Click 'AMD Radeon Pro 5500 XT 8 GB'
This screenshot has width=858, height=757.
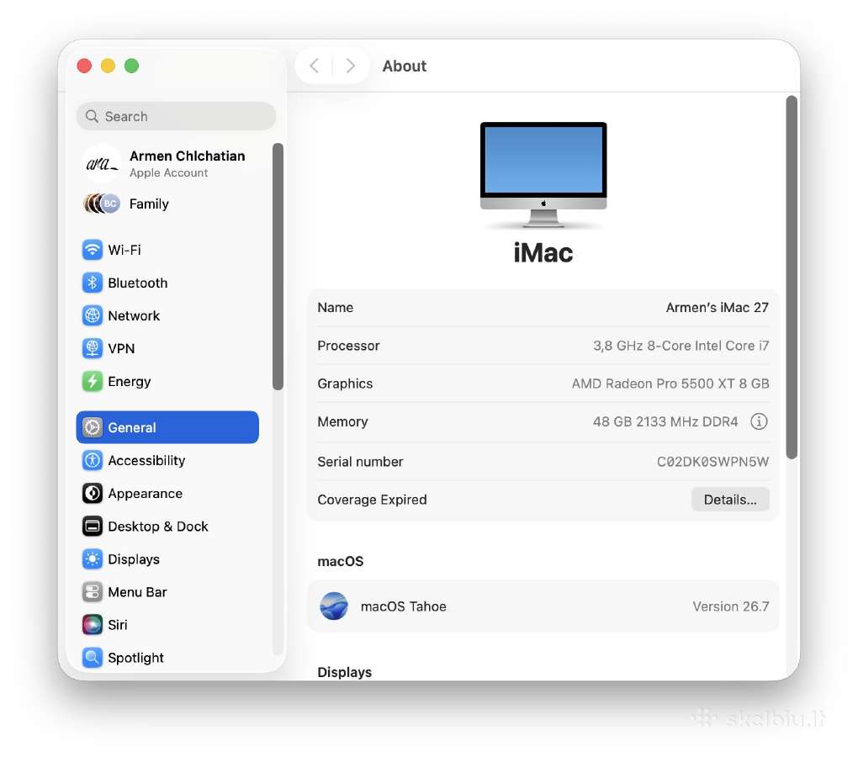tap(670, 384)
